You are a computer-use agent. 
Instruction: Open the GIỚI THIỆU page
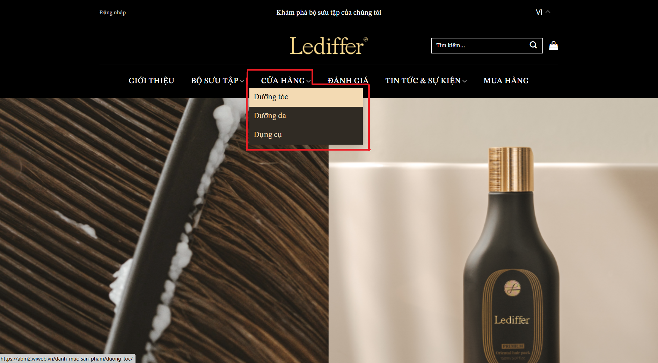click(151, 81)
